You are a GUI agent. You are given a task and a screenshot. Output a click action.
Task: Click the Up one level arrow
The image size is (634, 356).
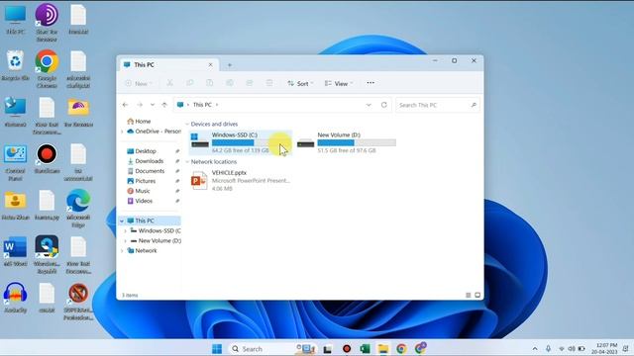pyautogui.click(x=164, y=105)
